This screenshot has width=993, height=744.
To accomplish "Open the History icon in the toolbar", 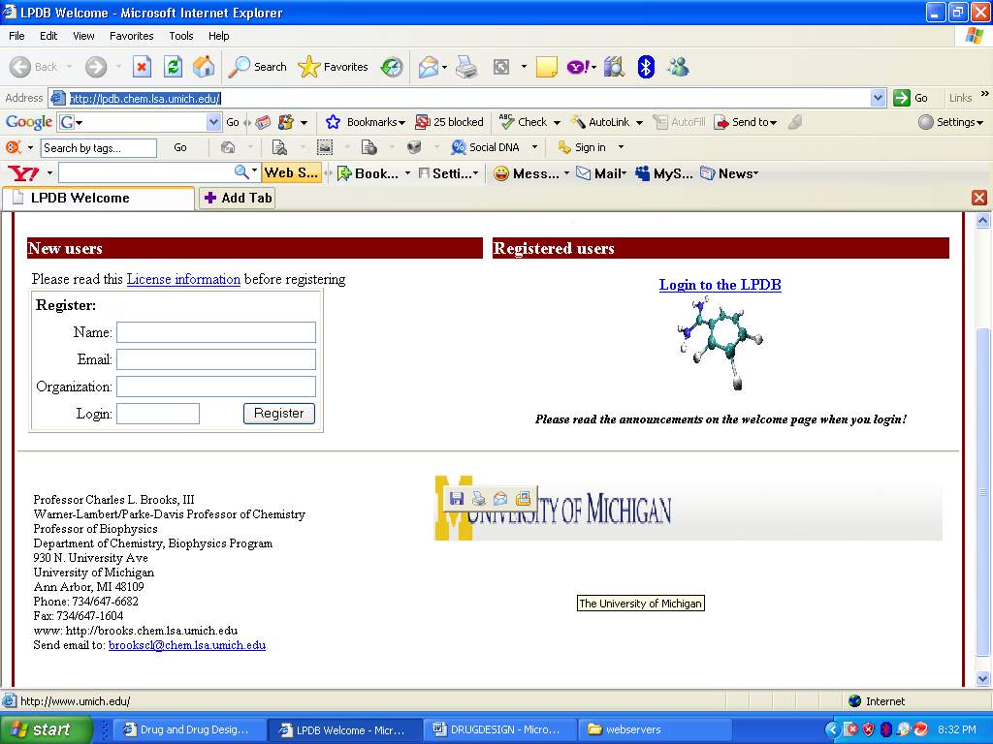I will (x=392, y=67).
